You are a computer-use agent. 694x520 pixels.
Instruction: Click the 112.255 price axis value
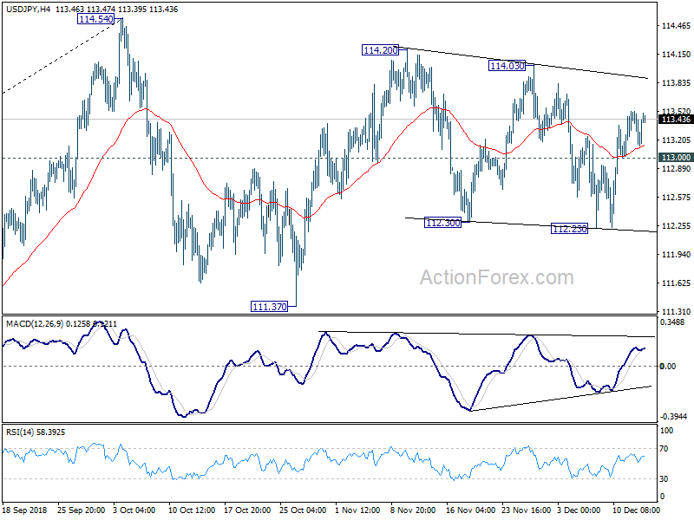(676, 226)
